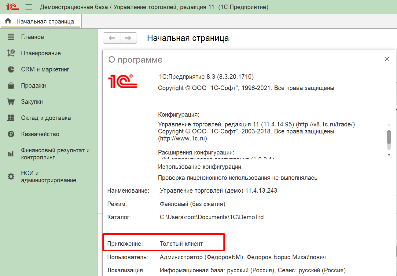Open the Главное section
Image resolution: width=397 pixels, height=276 pixels.
32,37
